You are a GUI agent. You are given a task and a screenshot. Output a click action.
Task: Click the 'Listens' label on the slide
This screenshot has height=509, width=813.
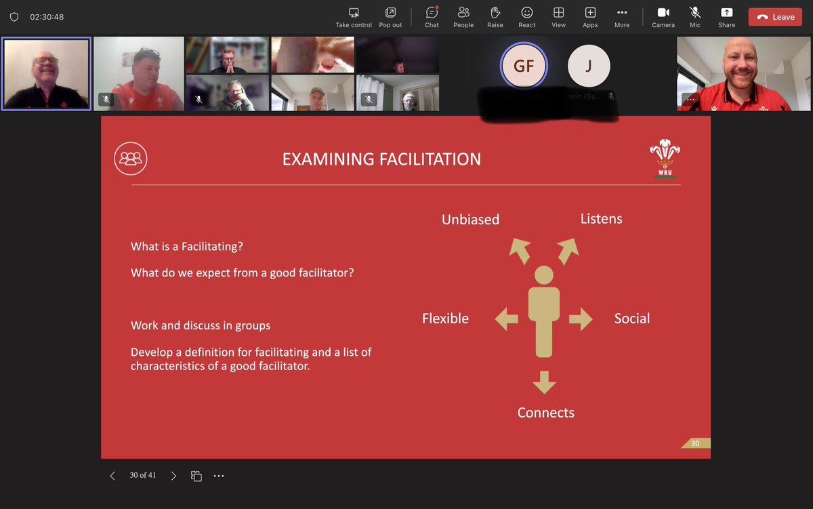coord(601,219)
